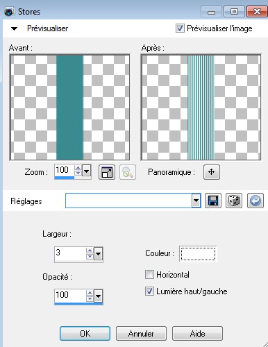
Task: Click the Opacité blue slider bar
Action: coord(78,303)
